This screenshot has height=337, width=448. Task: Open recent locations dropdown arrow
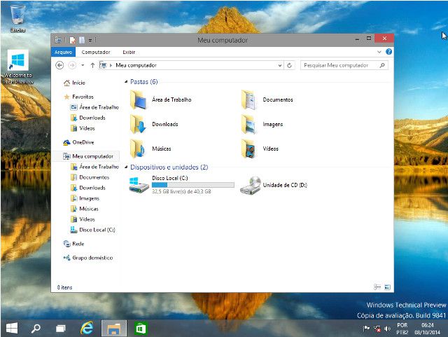point(83,65)
